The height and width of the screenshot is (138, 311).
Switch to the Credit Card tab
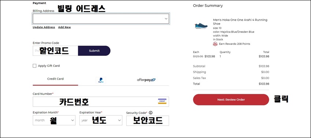click(x=55, y=79)
